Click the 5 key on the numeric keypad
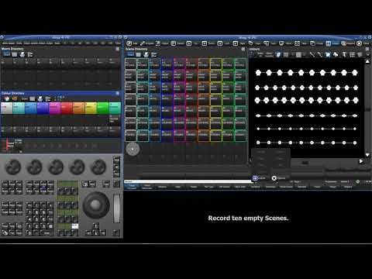The image size is (372, 279). [x=36, y=219]
